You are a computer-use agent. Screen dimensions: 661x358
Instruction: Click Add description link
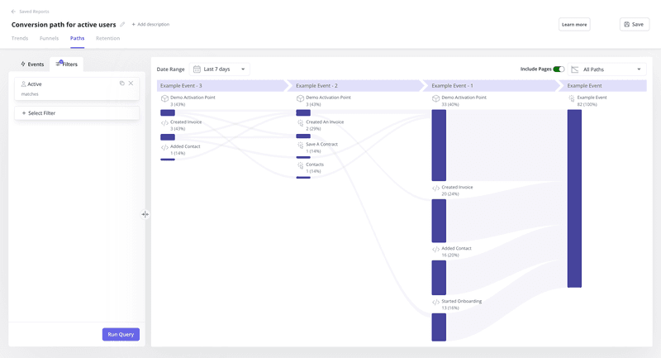click(x=150, y=25)
